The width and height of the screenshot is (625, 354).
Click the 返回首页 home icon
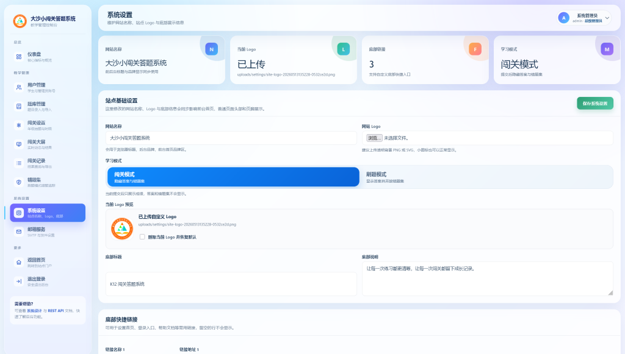coord(19,262)
